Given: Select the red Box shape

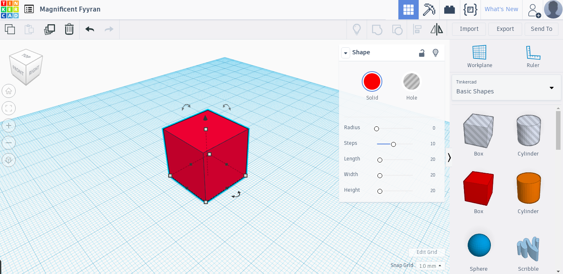Looking at the screenshot, I should pos(478,188).
